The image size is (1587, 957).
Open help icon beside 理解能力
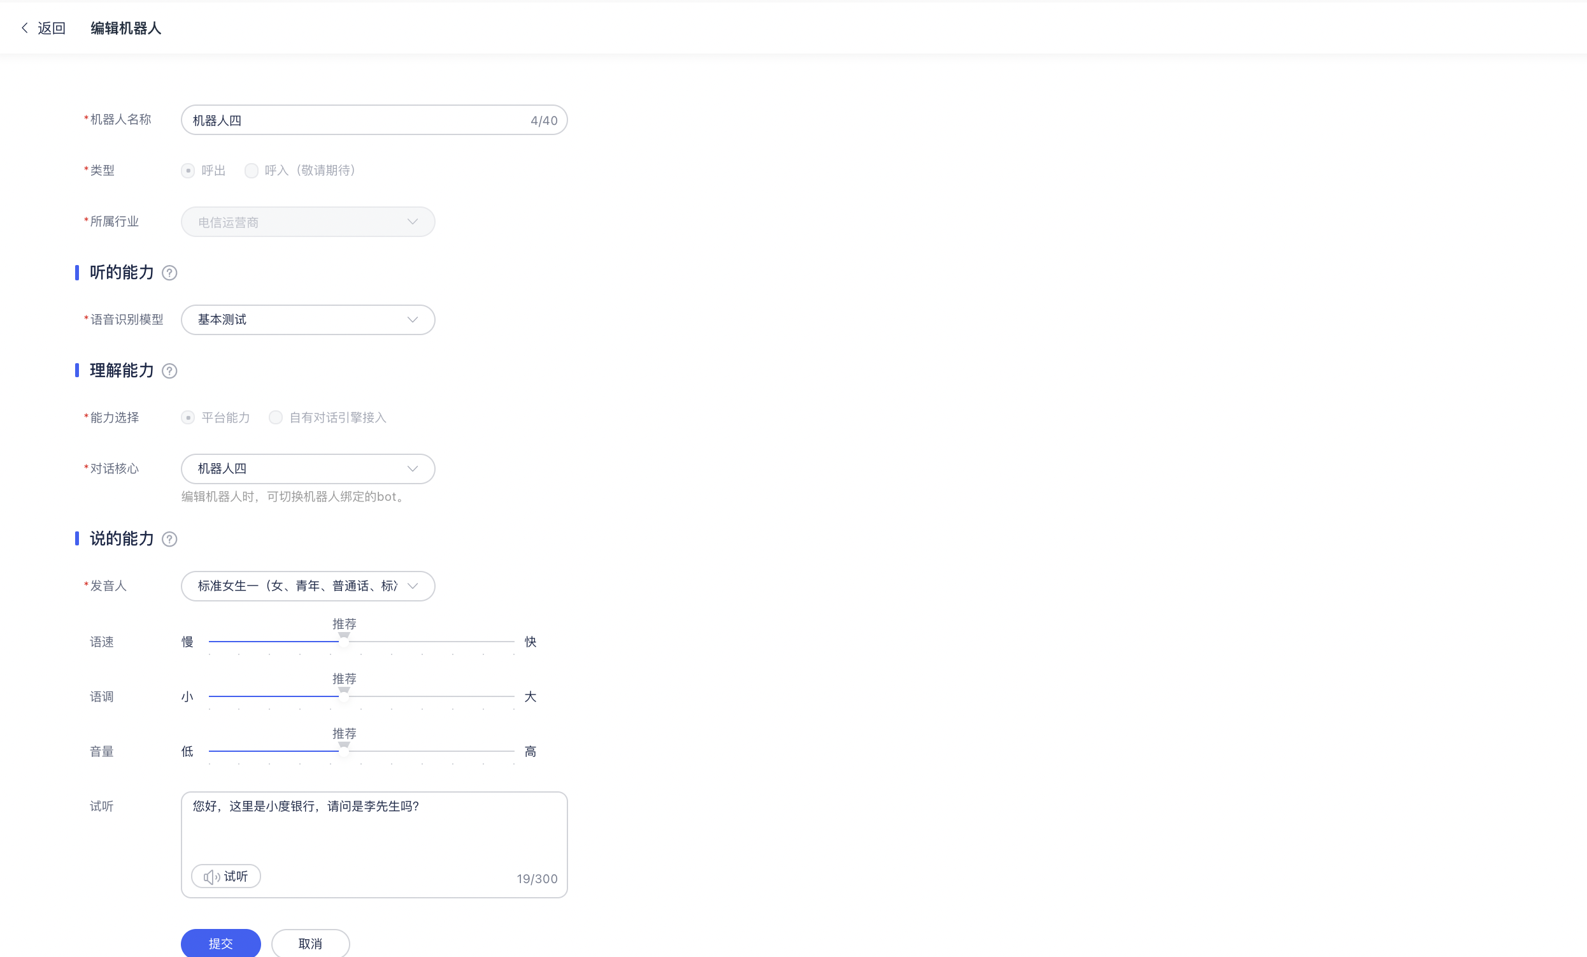[x=169, y=371]
